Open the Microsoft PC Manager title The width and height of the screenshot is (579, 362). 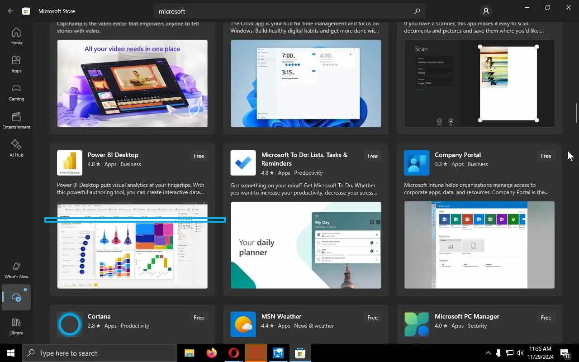pos(467,316)
